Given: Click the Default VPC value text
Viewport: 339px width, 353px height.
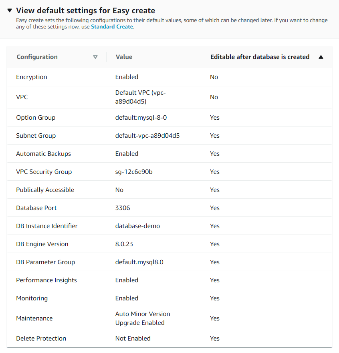Looking at the screenshot, I should pos(140,97).
